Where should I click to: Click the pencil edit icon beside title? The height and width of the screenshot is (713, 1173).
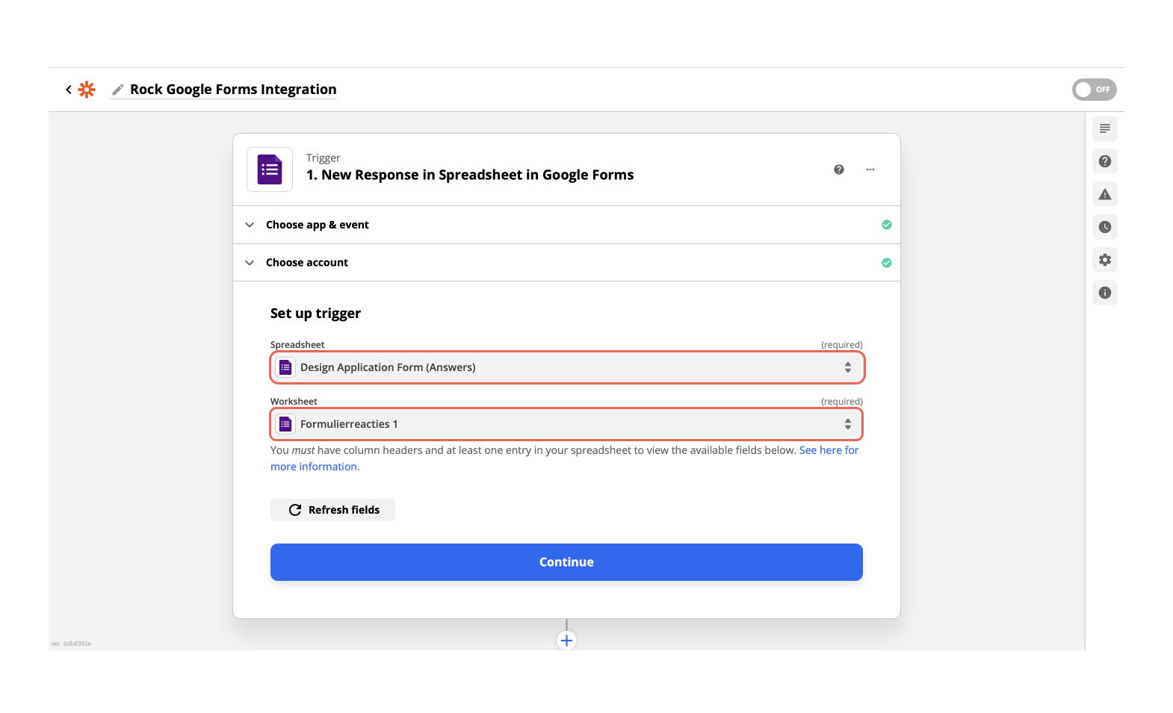pyautogui.click(x=117, y=90)
